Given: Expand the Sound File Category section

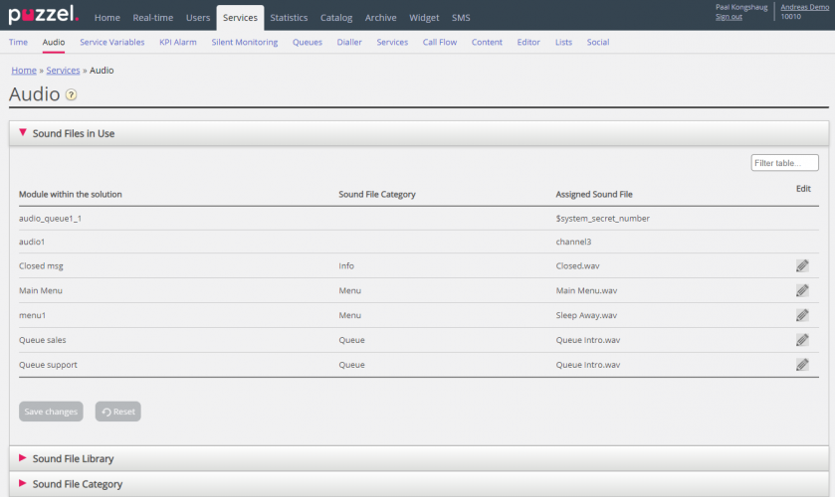Looking at the screenshot, I should click(77, 484).
